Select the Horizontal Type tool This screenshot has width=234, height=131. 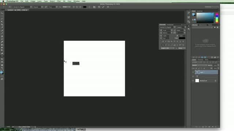click(x=2, y=56)
